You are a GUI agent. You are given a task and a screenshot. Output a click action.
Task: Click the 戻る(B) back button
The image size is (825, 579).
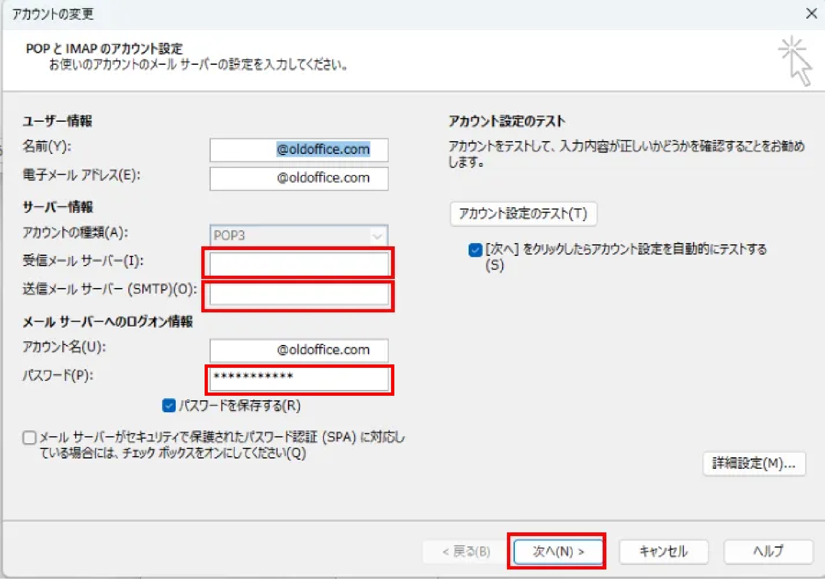click(x=466, y=552)
